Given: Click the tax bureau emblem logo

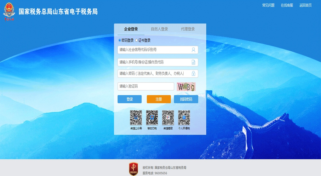Looking at the screenshot, I should 9,12.
